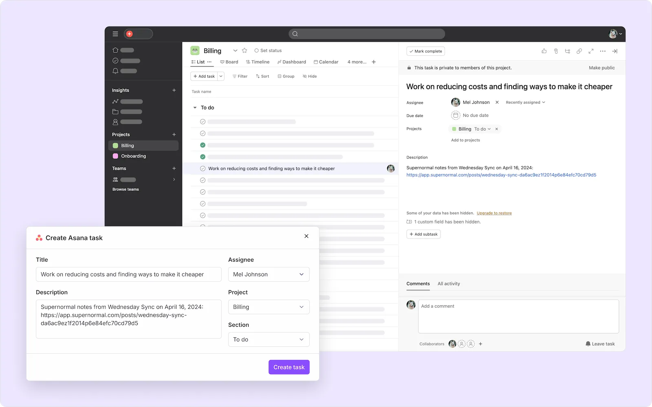Uncheck the first green completed task
Screen dimensions: 652x407
pos(203,145)
